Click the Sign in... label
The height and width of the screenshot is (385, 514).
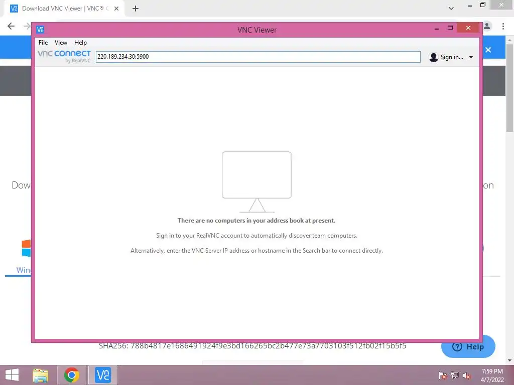coord(452,57)
